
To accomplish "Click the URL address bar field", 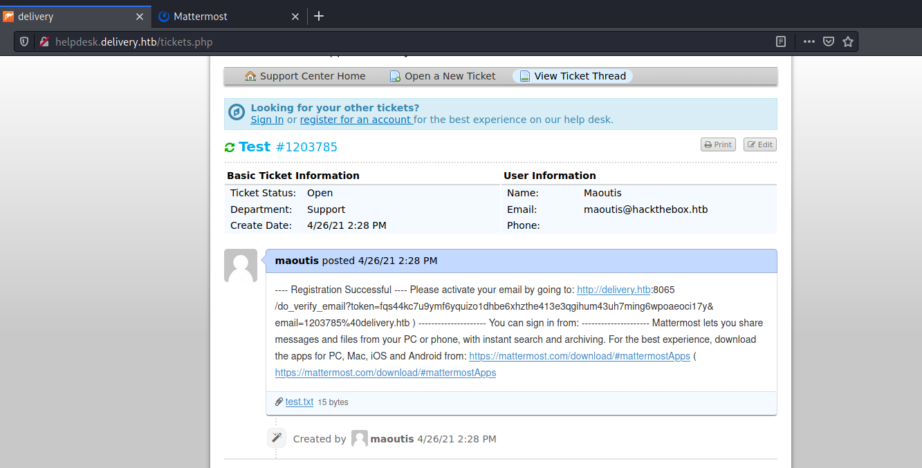I will pos(415,42).
